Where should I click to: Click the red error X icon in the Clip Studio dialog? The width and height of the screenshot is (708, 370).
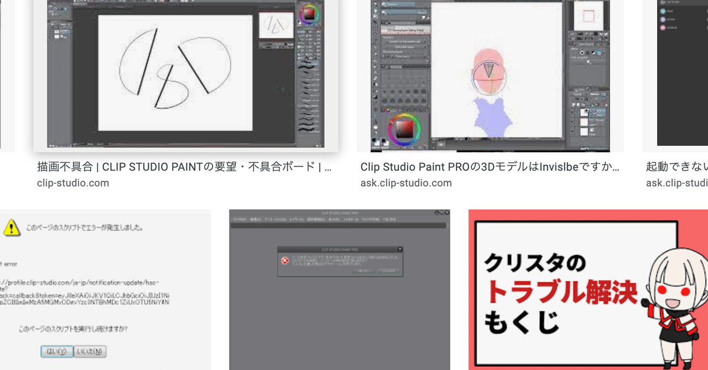(285, 260)
